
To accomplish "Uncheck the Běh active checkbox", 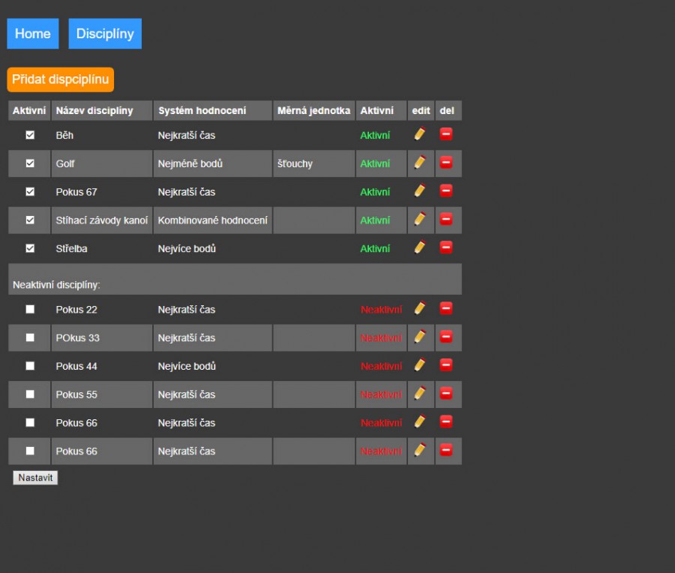I will [30, 135].
